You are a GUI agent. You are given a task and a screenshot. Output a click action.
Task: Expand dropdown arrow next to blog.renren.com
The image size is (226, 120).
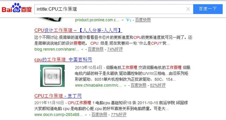click(82, 49)
